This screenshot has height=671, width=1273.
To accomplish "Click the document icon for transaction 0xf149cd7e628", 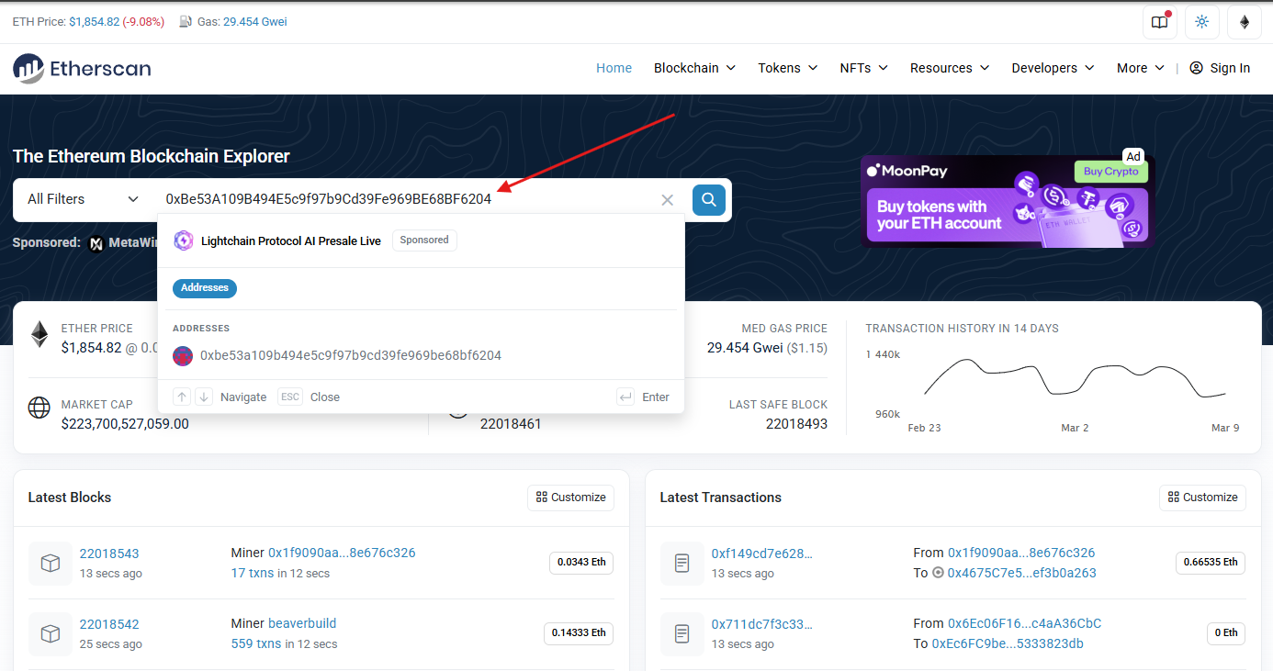I will pyautogui.click(x=682, y=563).
